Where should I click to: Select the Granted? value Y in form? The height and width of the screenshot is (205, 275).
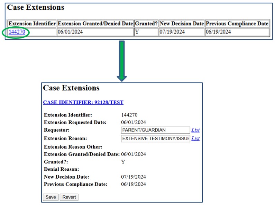click(123, 162)
